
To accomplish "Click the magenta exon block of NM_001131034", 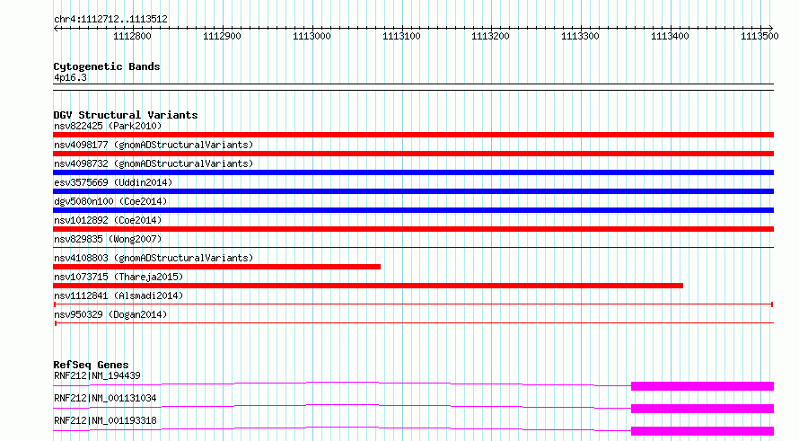I will tap(702, 409).
